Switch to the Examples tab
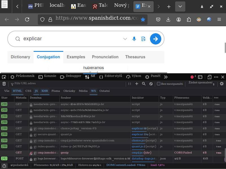This screenshot has height=169, width=226. point(76,57)
